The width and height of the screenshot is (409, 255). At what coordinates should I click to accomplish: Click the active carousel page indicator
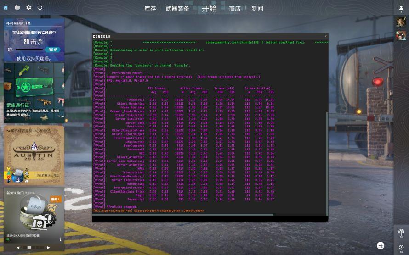29,248
